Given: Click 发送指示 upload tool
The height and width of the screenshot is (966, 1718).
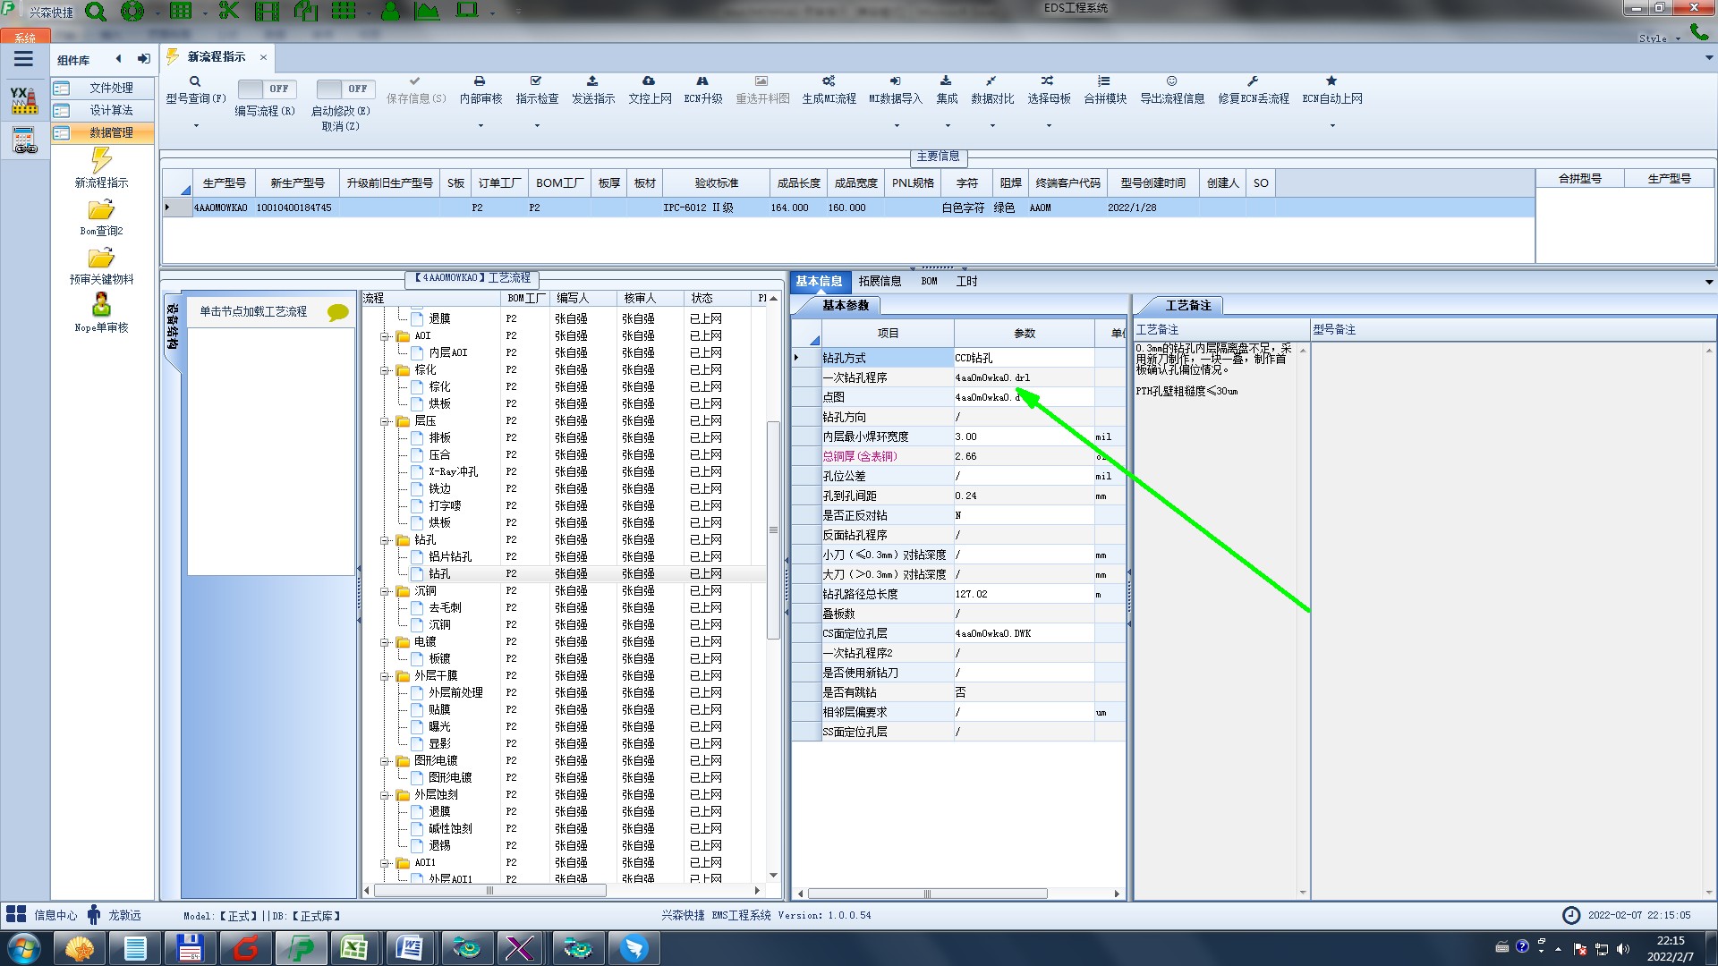Looking at the screenshot, I should coord(593,90).
